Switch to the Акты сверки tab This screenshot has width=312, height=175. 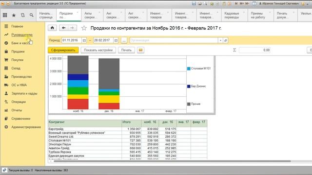coord(92,15)
